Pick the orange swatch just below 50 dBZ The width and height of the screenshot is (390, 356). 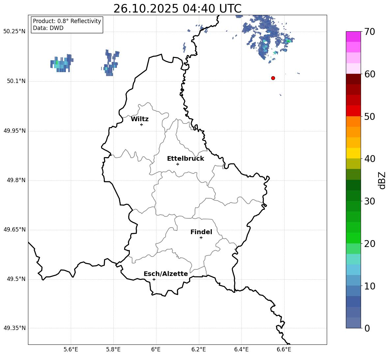(x=353, y=122)
